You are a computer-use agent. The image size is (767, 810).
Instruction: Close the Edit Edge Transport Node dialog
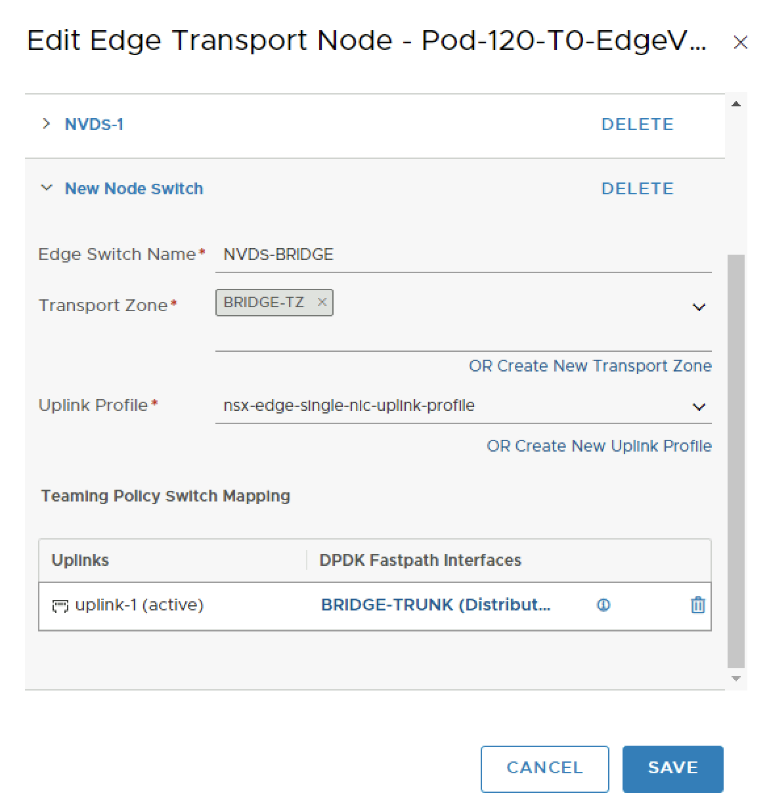pyautogui.click(x=740, y=43)
